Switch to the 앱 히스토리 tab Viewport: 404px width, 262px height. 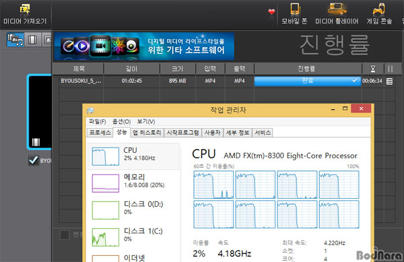(147, 133)
